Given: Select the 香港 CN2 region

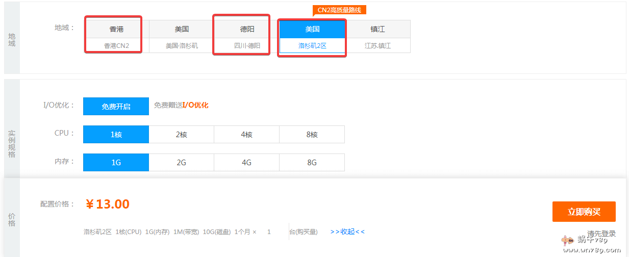Looking at the screenshot, I should [x=116, y=37].
